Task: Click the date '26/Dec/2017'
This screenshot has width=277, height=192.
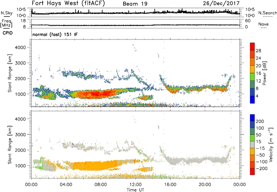Action: coord(221,3)
